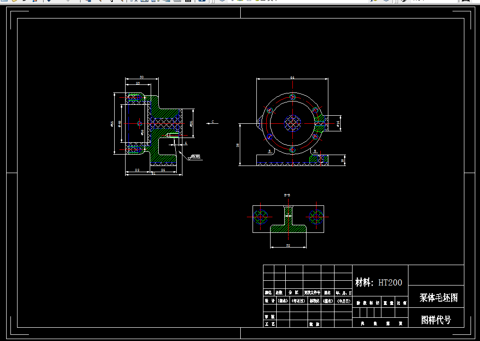Viewport: 480px width, 341px height.
Task: Select the 分区 header in revision table
Action: (294, 293)
